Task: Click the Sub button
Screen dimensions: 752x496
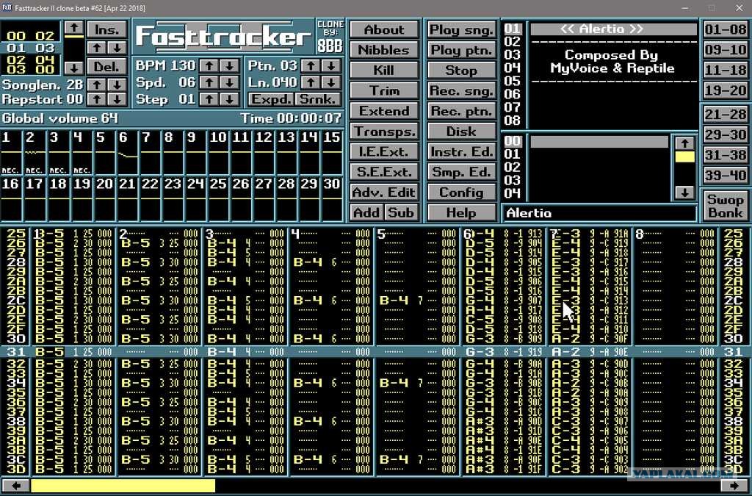Action: tap(401, 212)
